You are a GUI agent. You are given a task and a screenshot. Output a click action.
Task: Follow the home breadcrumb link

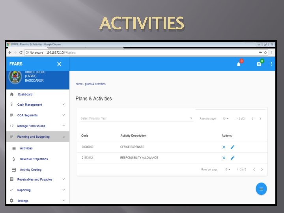[x=79, y=84]
